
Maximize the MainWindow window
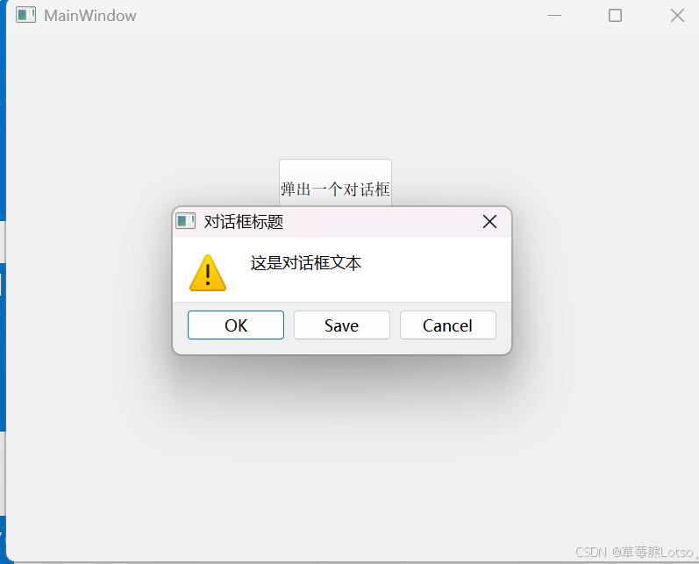[x=615, y=16]
